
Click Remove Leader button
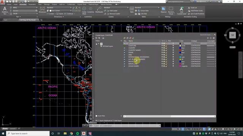pyautogui.click(x=114, y=14)
